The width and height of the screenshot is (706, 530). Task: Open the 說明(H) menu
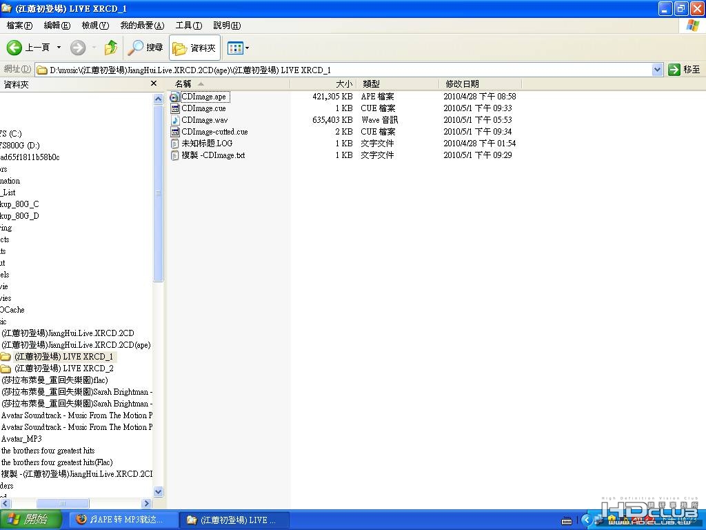[227, 26]
